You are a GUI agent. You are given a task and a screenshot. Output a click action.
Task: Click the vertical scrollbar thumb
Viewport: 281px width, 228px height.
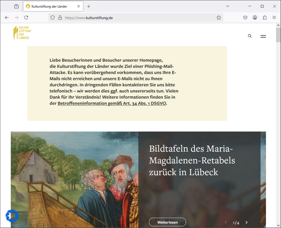(x=278, y=35)
